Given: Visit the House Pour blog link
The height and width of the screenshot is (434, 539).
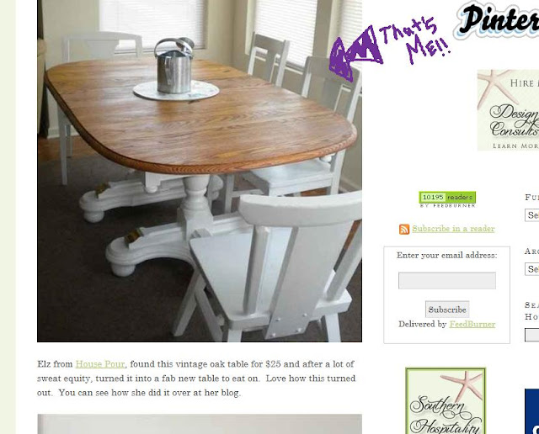Looking at the screenshot, I should point(100,364).
